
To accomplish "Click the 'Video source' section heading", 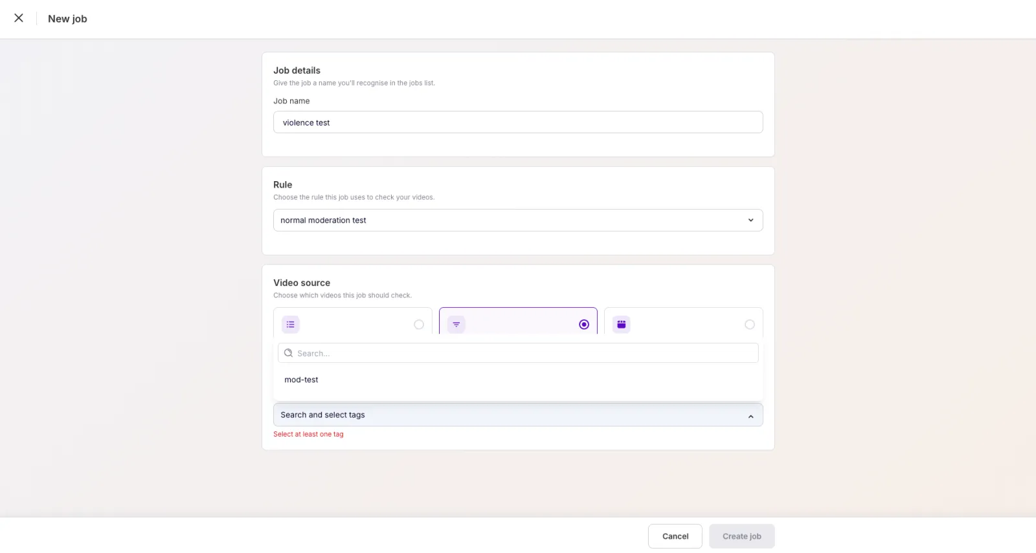I will 302,283.
